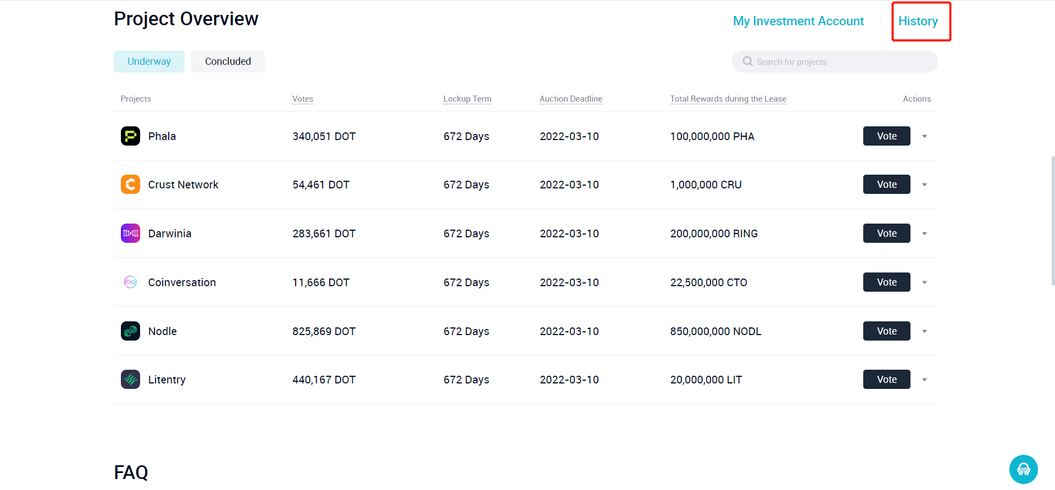The image size is (1055, 490).
Task: Vote for the Litentry project
Action: pos(886,379)
